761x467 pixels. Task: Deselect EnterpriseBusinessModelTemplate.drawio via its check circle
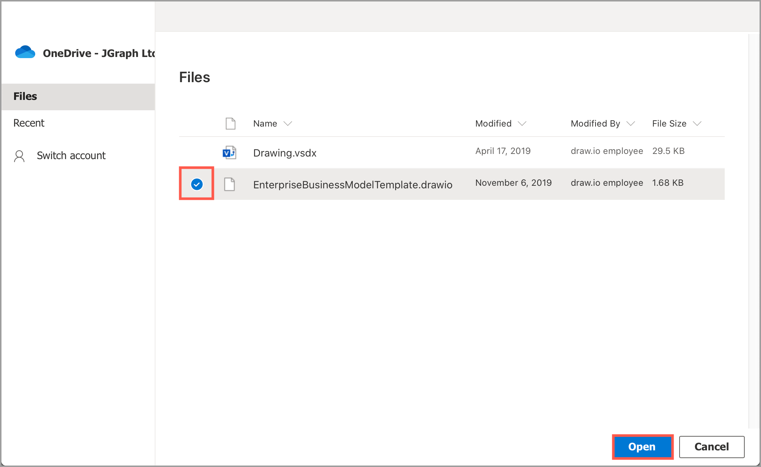tap(197, 184)
